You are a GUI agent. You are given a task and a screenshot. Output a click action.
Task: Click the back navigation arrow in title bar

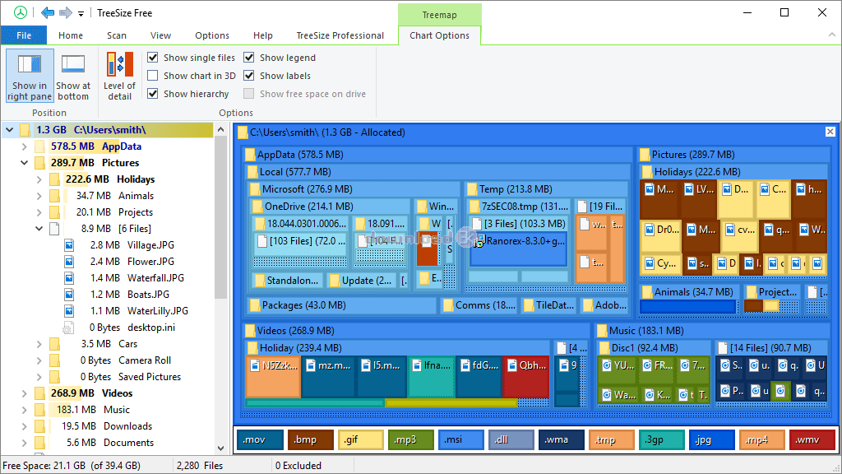tap(47, 12)
